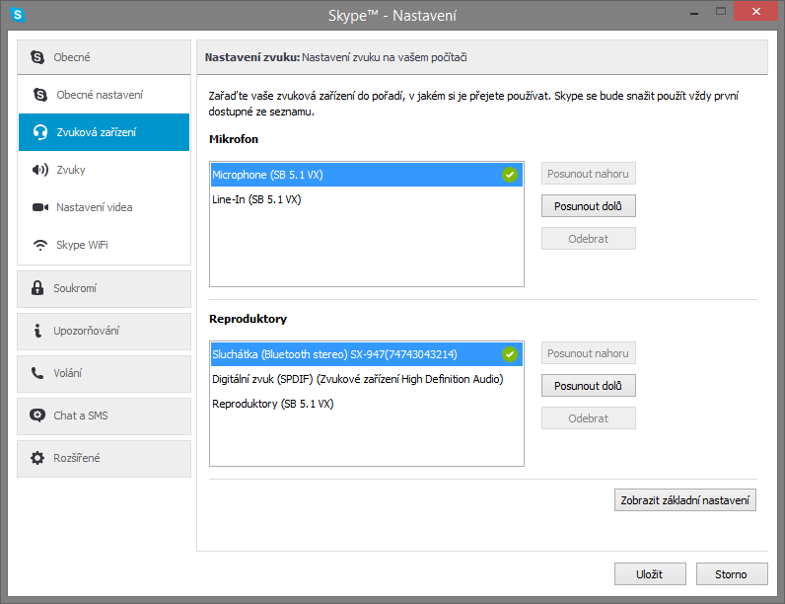Save settings with Uložit

click(650, 574)
